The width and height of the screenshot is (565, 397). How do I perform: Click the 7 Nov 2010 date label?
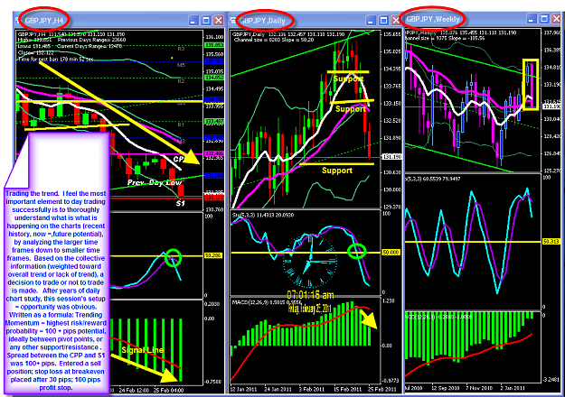point(479,388)
